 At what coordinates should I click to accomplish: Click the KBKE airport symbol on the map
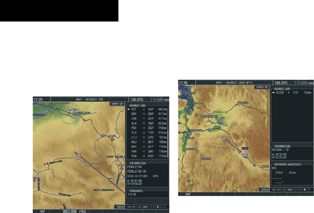pyautogui.click(x=121, y=169)
